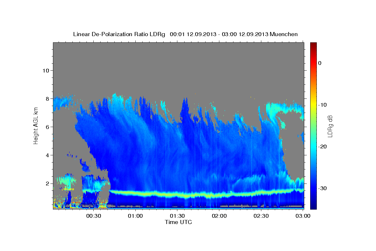Click the height tick label 10
Screen dimensions: 376x251
click(46, 71)
